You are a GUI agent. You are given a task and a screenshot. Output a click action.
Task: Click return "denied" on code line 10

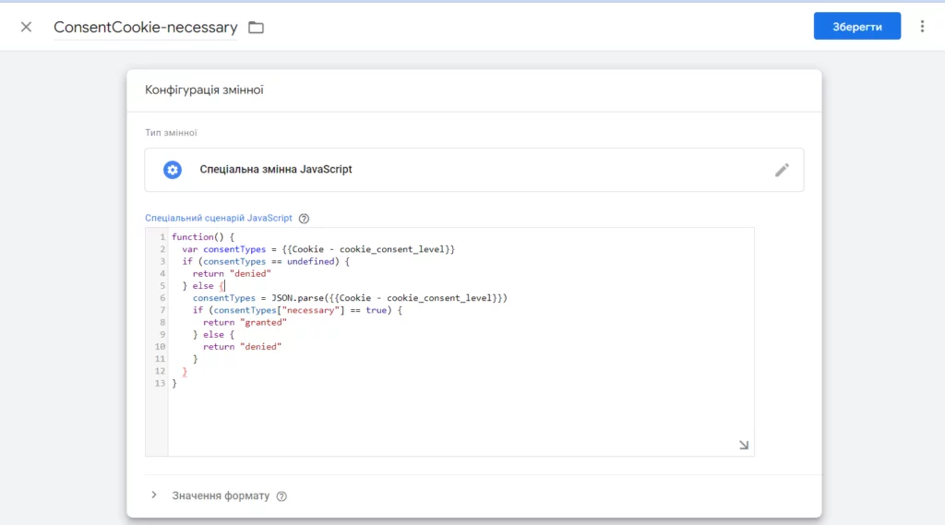(x=243, y=347)
